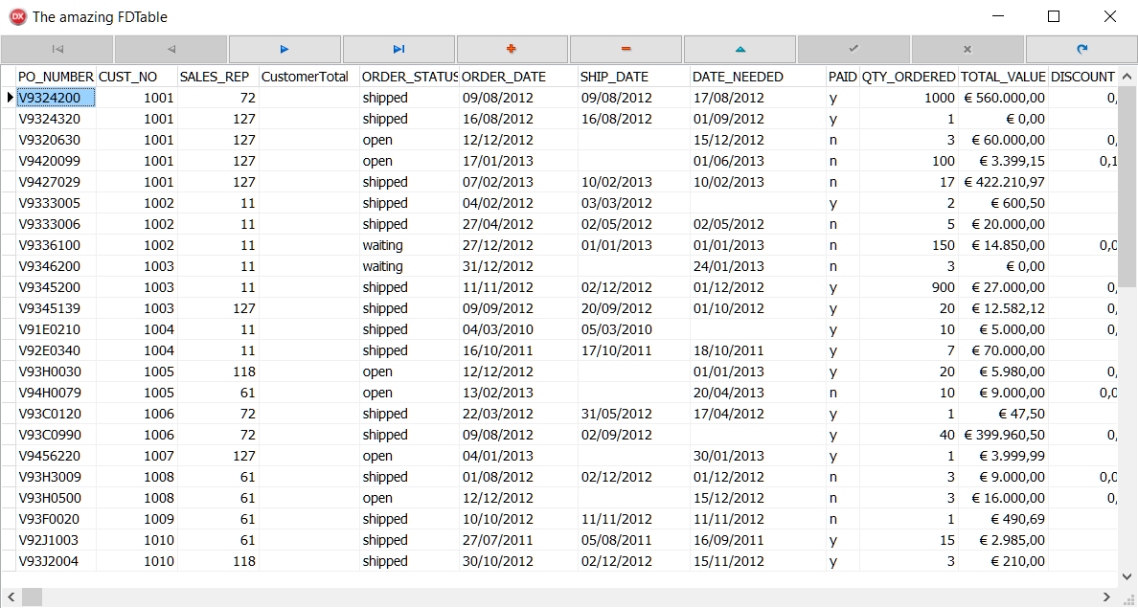The image size is (1138, 608).
Task: Click the previous record navigator arrow
Action: click(171, 49)
